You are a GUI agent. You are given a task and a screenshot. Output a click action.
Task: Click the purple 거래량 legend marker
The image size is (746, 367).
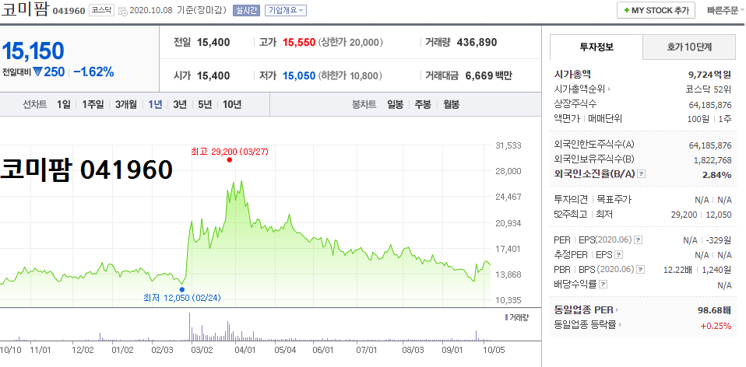506,317
